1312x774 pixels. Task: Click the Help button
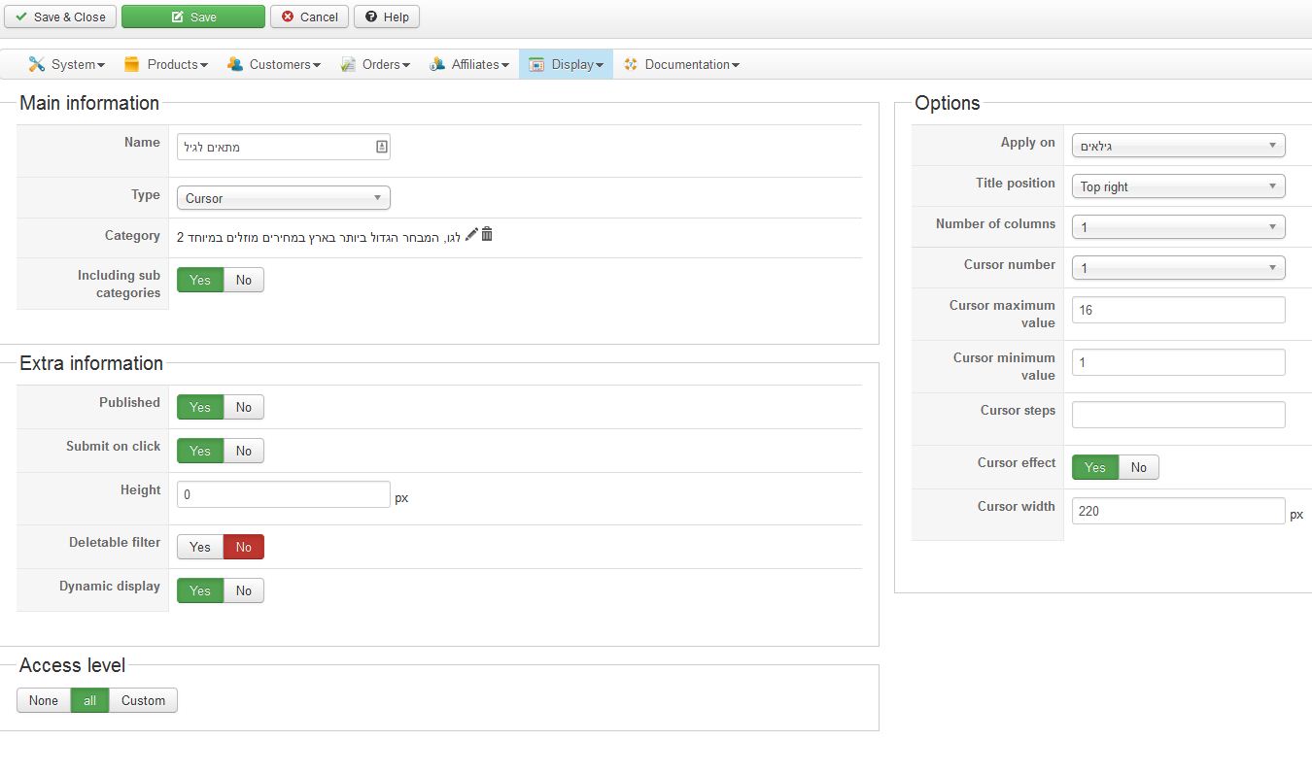(x=387, y=17)
